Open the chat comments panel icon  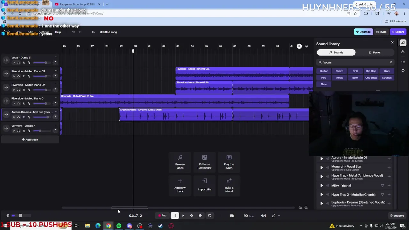[403, 71]
